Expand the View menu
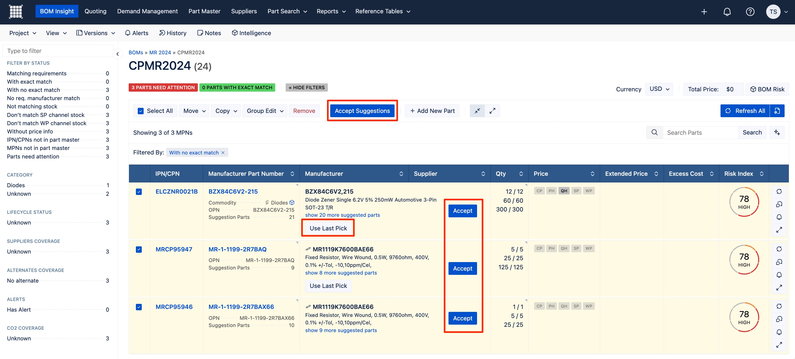Image resolution: width=795 pixels, height=359 pixels. pos(56,33)
